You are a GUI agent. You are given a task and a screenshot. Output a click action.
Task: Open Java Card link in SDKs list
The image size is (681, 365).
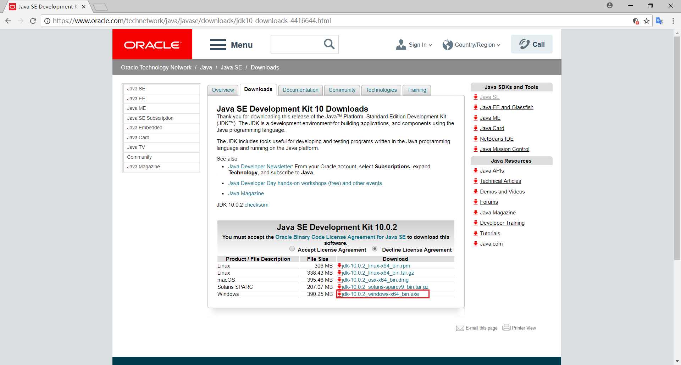click(x=492, y=128)
